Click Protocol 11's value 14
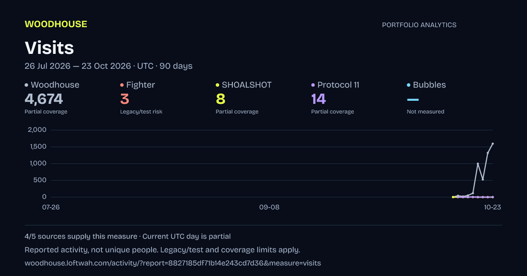This screenshot has width=527, height=276. point(318,99)
